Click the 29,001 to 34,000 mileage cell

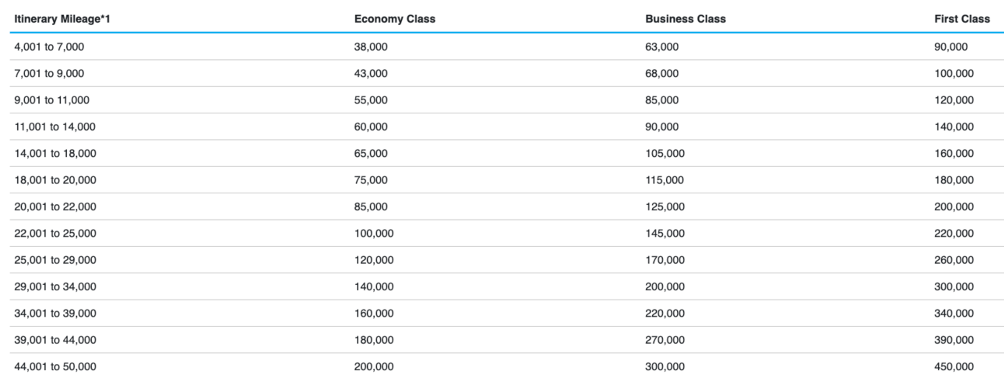pyautogui.click(x=55, y=287)
